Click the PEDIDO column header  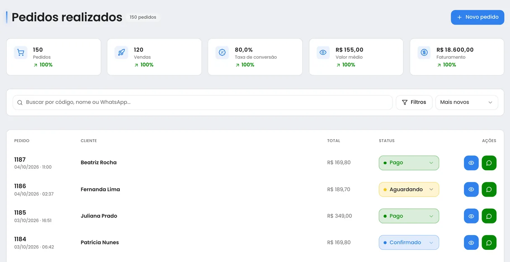[x=22, y=141]
